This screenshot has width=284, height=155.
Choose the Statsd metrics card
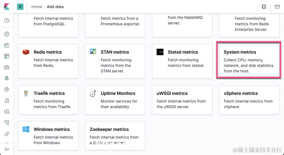pyautogui.click(x=182, y=61)
